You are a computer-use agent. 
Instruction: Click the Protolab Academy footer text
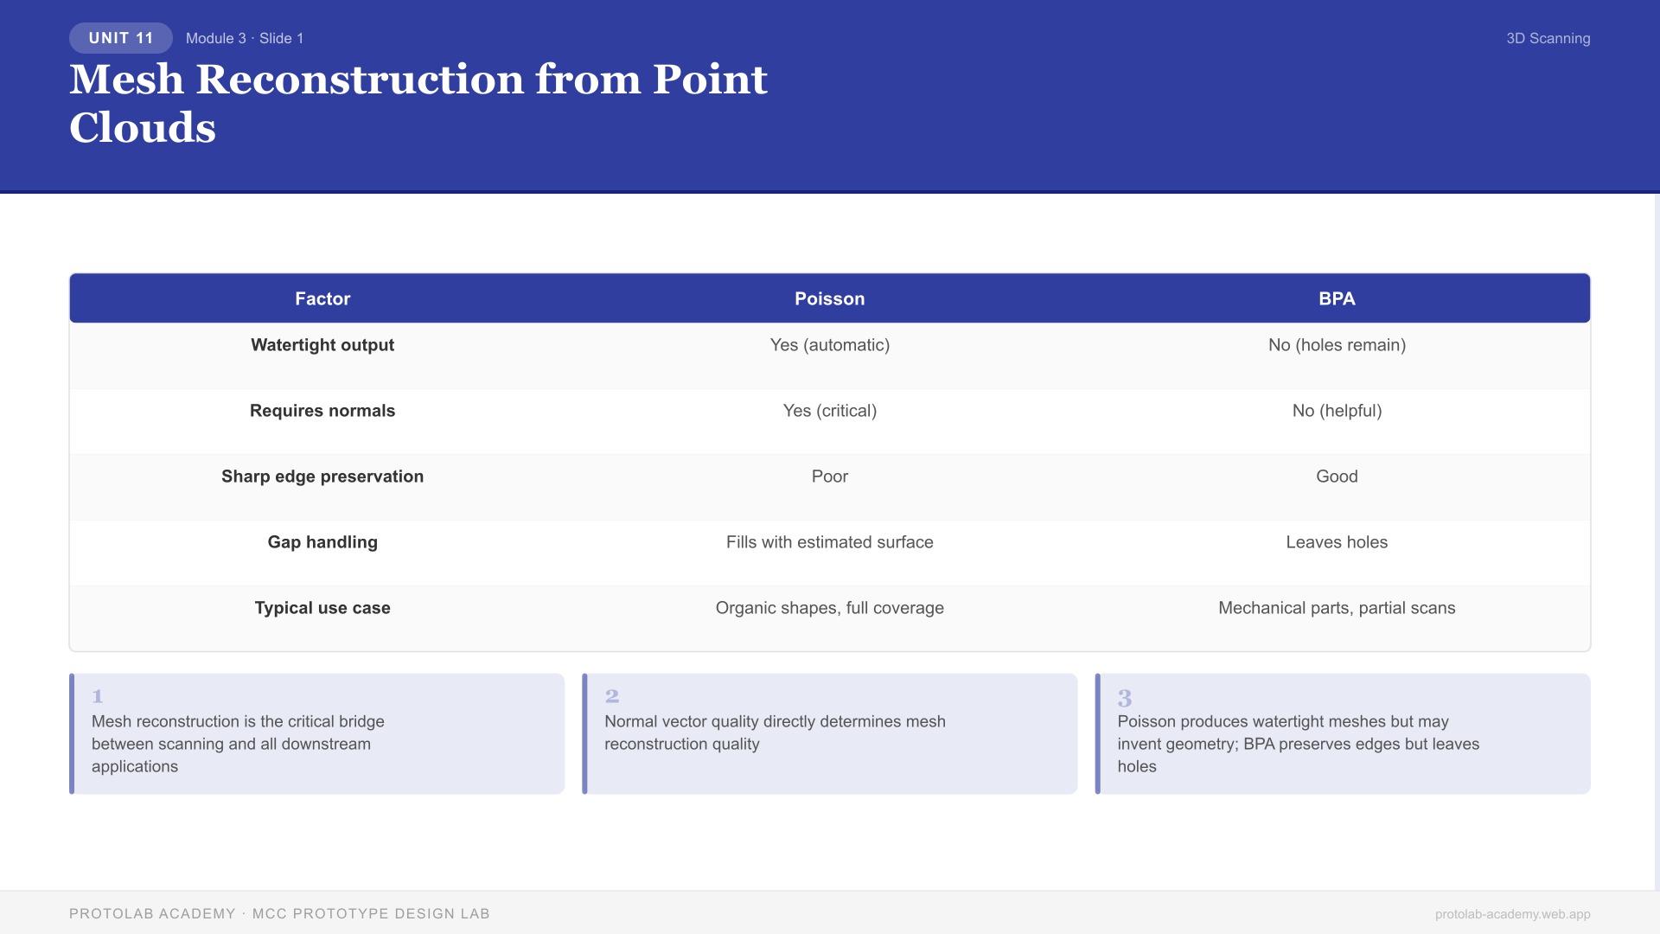[x=279, y=913]
